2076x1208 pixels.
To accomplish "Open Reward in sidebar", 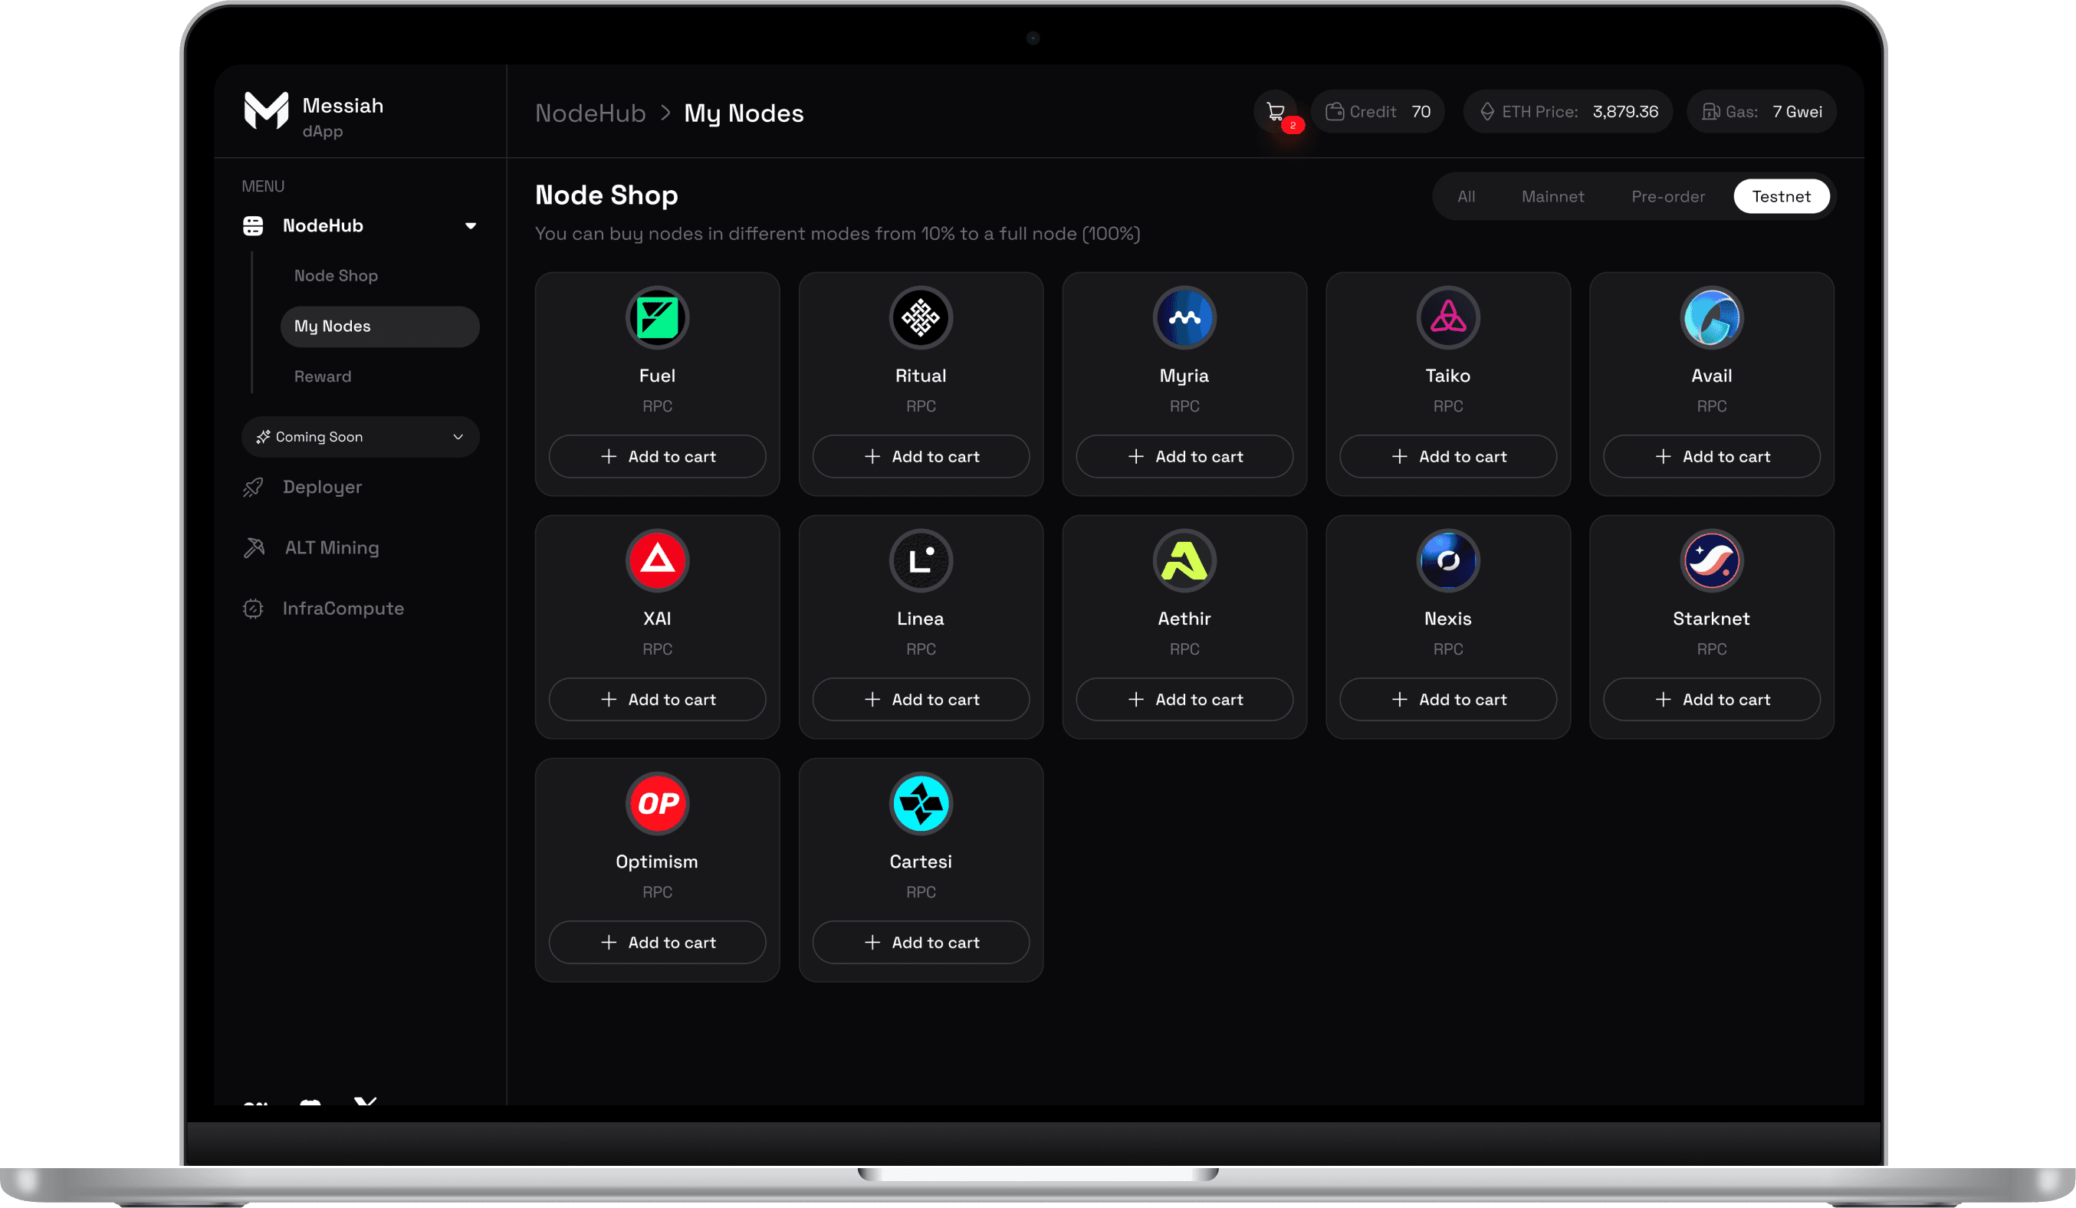I will pyautogui.click(x=323, y=376).
